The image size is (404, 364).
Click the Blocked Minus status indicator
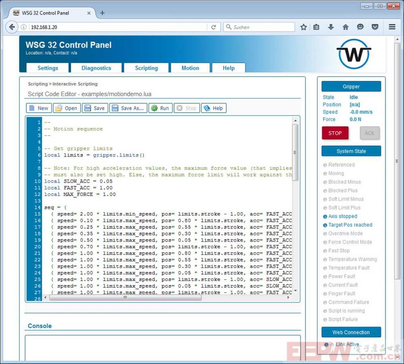[x=342, y=182]
